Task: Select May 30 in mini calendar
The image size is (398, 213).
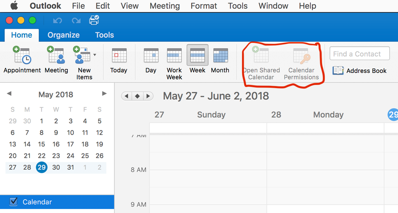Action: (56, 167)
